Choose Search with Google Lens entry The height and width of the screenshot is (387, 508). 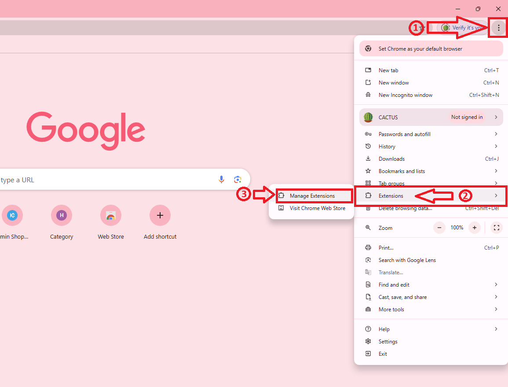coord(431,260)
